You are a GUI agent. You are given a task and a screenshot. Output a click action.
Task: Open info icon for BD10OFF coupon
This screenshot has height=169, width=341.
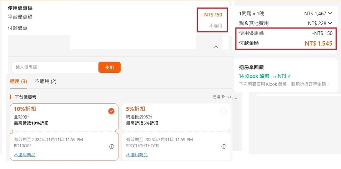coord(111,147)
